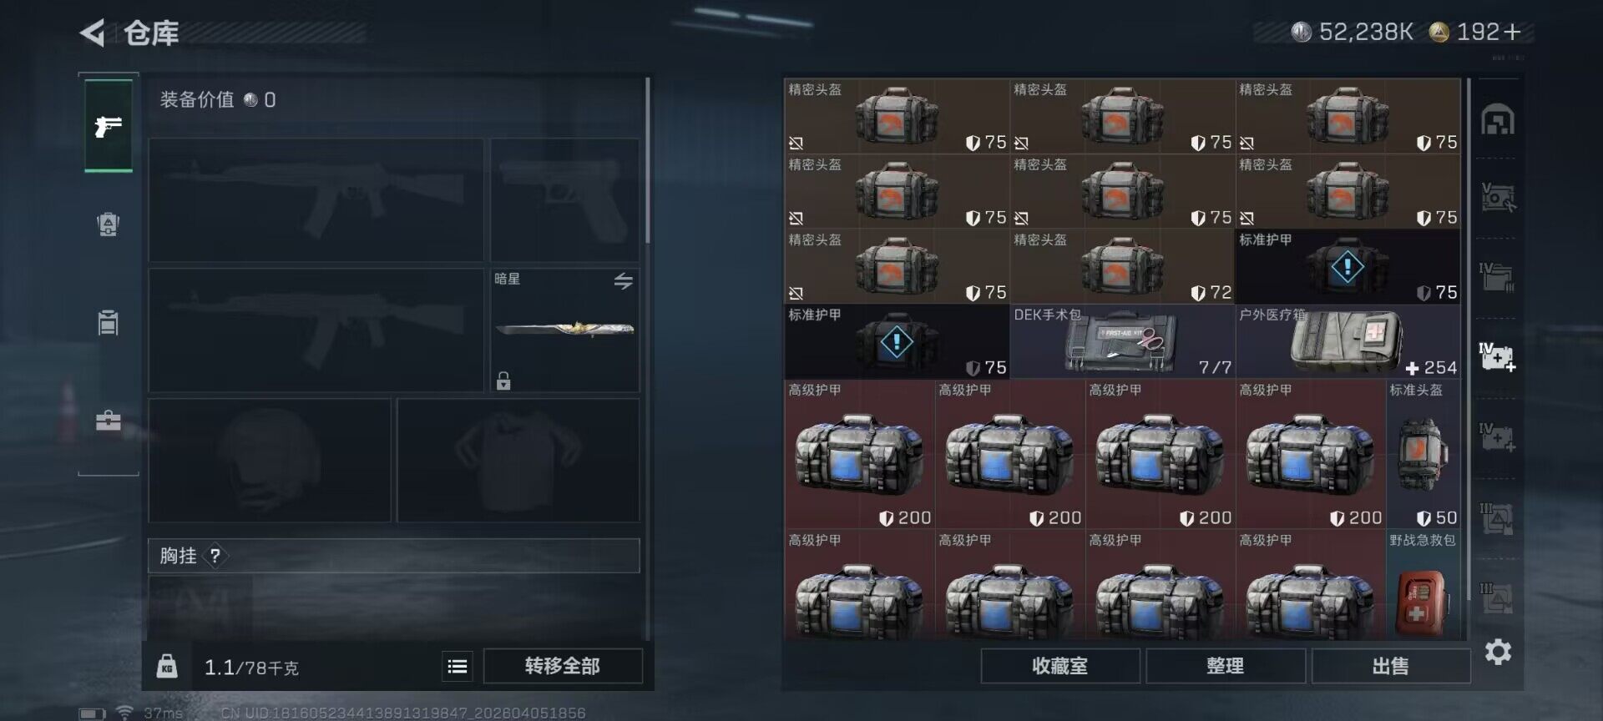Select the pistol weapons sidebar tab
Screen dimensions: 1603x721
109,126
